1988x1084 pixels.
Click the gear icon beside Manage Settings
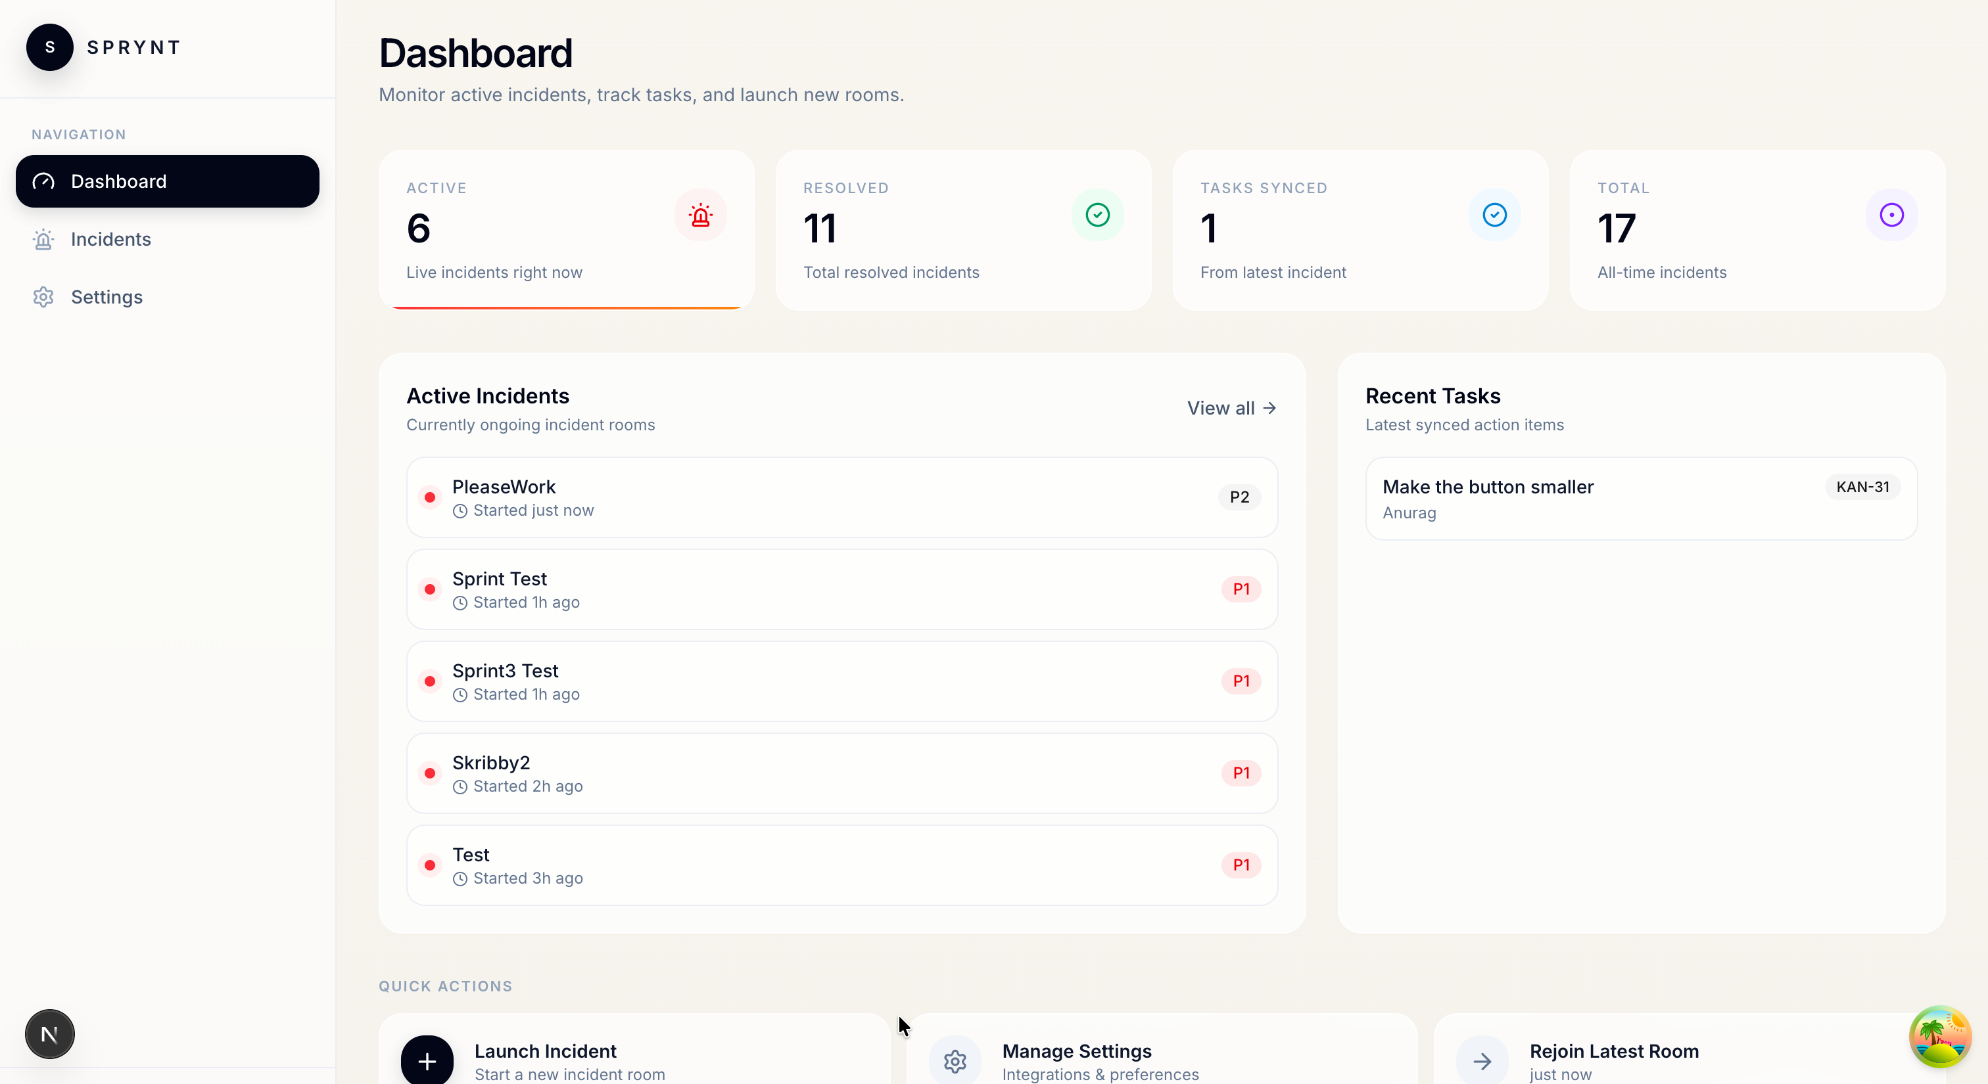coord(955,1061)
